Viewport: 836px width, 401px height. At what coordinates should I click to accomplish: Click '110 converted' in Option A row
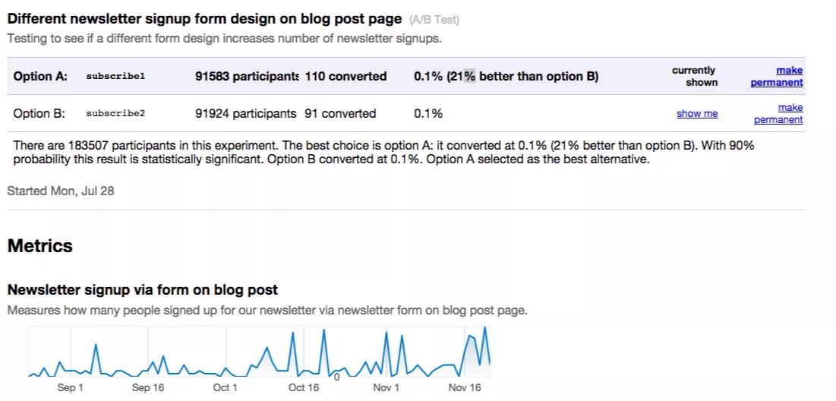[x=345, y=77]
